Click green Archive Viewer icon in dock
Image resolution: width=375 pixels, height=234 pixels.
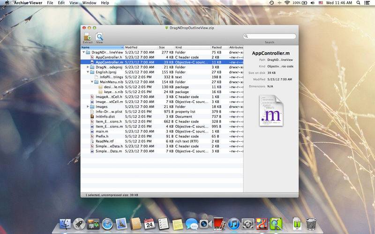click(276, 224)
